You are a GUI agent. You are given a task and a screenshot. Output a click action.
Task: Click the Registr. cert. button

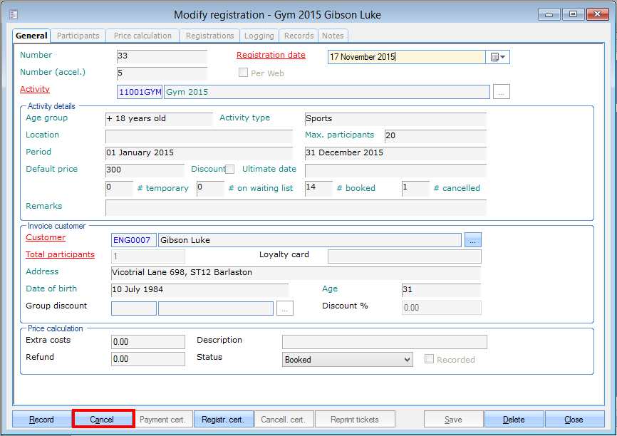[x=223, y=420]
